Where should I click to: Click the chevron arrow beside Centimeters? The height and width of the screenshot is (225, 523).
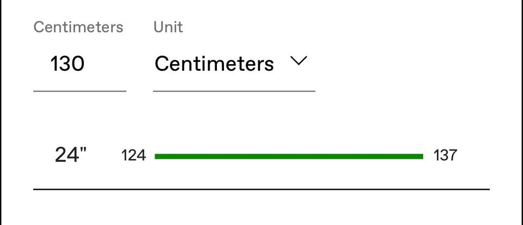point(299,61)
